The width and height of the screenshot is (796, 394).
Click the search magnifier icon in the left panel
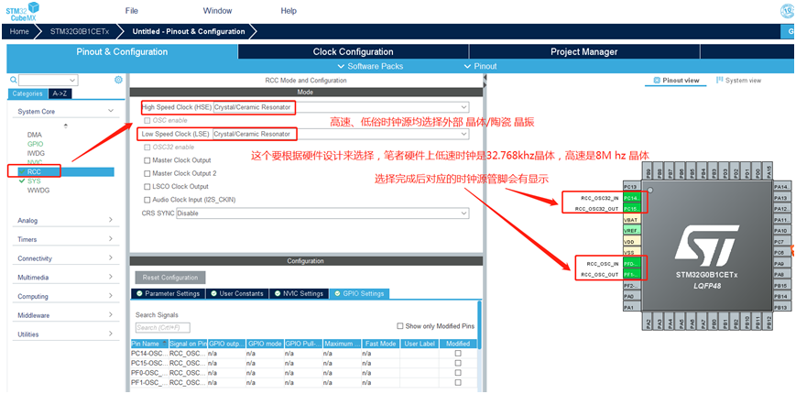click(13, 80)
